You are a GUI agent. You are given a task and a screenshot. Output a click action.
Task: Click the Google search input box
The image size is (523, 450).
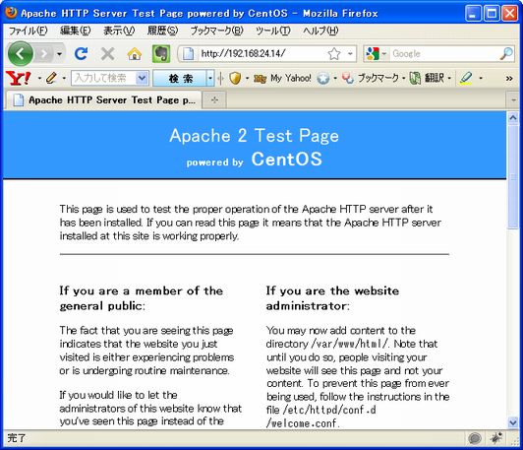pyautogui.click(x=444, y=53)
